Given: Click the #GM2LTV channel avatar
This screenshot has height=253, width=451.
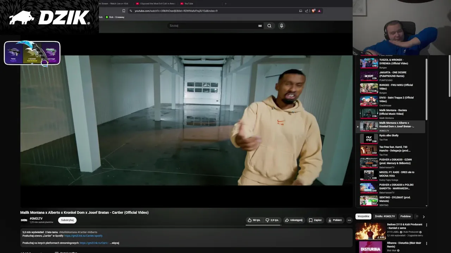Looking at the screenshot, I should (24, 220).
